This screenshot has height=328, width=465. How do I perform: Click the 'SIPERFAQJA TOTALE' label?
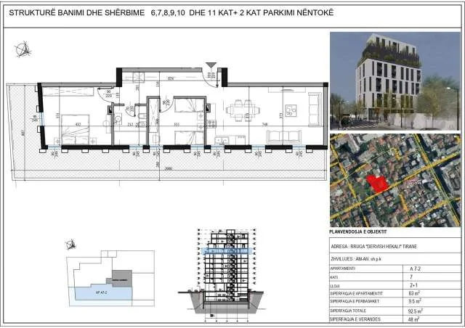[348, 311]
